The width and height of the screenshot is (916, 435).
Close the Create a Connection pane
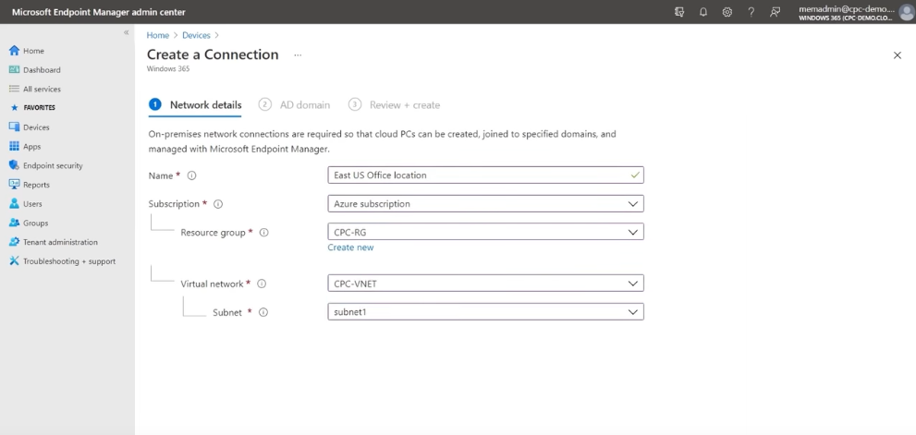[x=898, y=55]
